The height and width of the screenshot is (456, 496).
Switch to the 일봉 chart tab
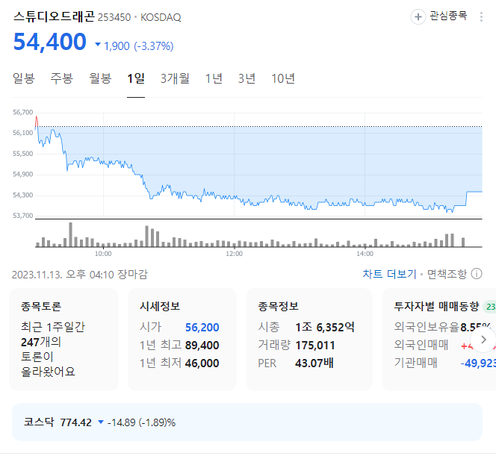[24, 78]
